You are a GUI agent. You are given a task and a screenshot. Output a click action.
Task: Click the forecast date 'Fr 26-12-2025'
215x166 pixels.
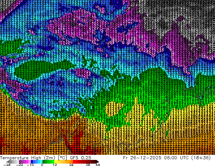coord(142,158)
